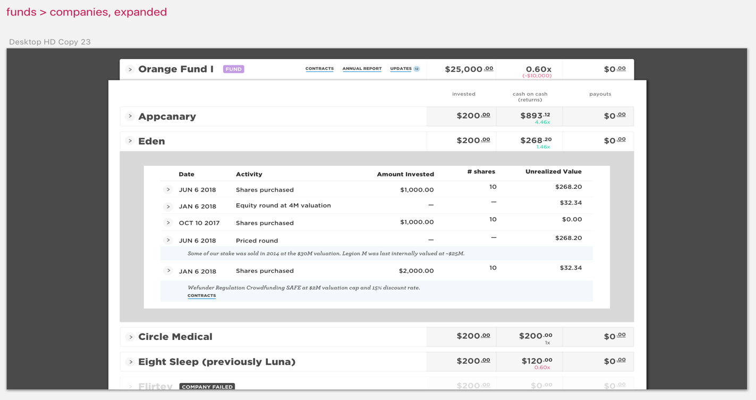Click the 0.60x fund cash-on-cash multiple

click(538, 69)
